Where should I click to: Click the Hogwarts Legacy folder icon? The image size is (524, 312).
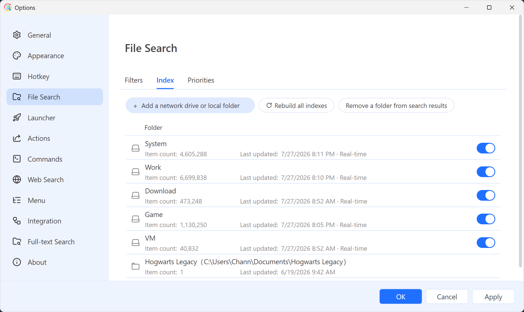pos(136,266)
